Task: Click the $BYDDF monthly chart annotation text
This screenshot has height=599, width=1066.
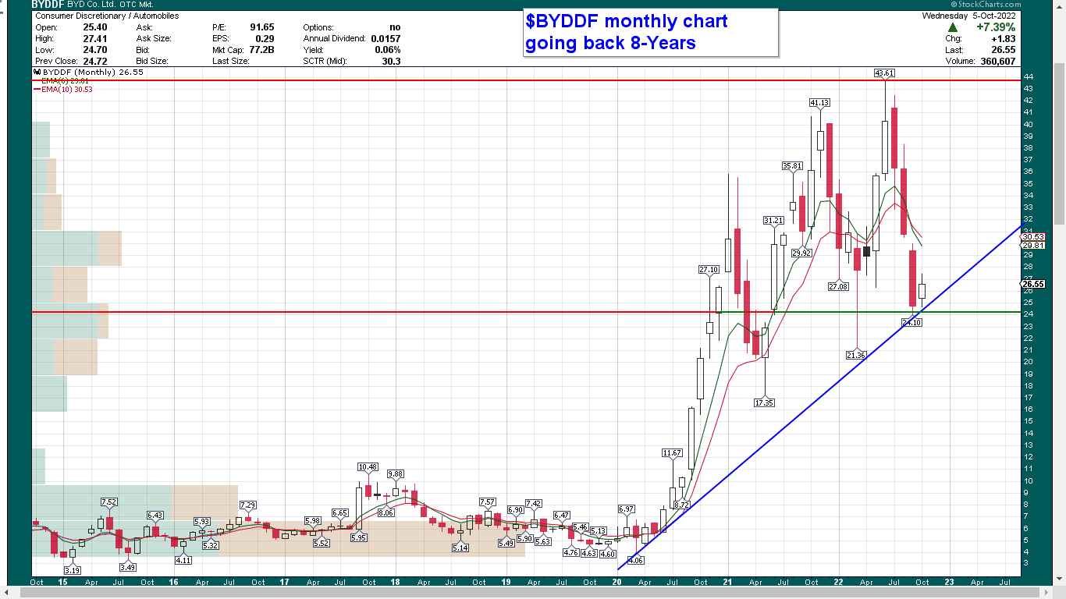Action: coord(627,32)
